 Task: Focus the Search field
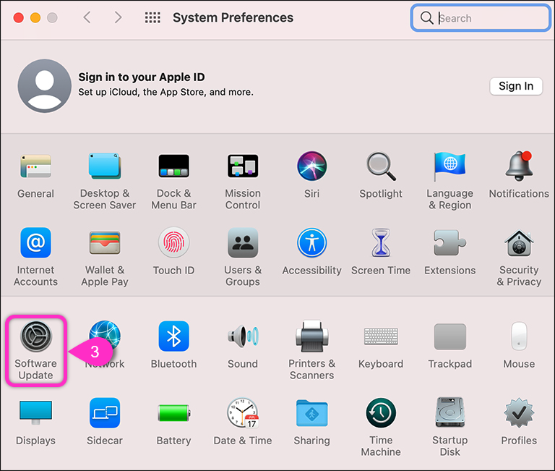tap(481, 17)
